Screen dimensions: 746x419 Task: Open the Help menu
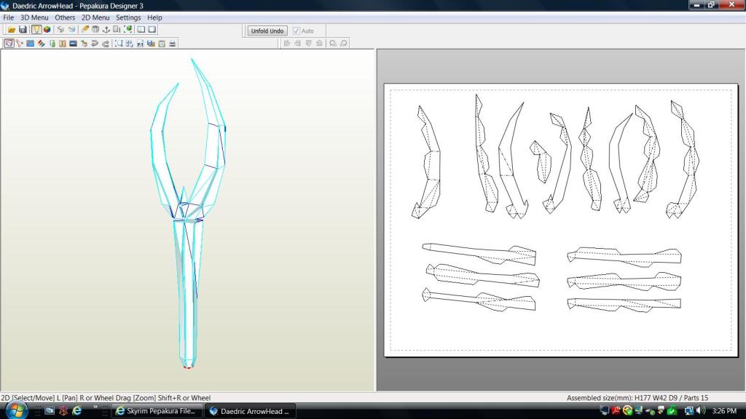coord(154,17)
